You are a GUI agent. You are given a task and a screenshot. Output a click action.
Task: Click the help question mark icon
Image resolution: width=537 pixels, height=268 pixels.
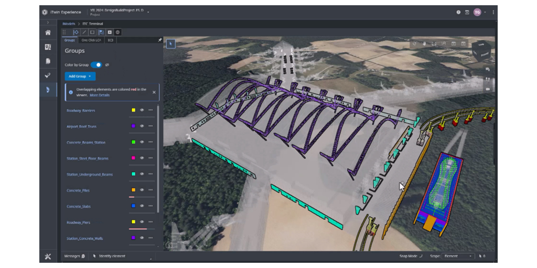tap(458, 12)
